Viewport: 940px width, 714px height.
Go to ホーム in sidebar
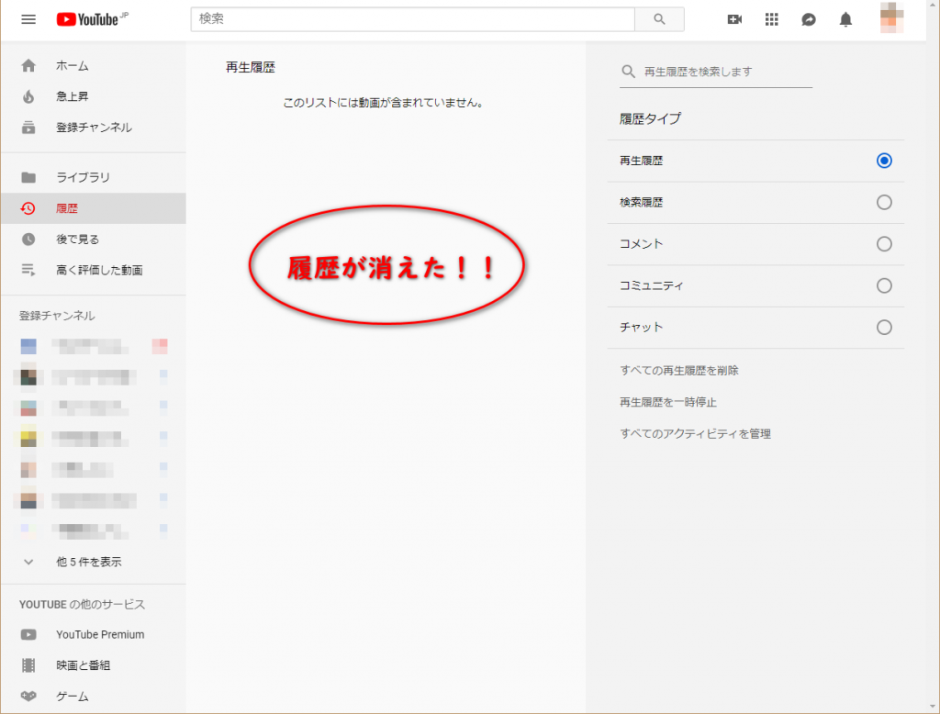(72, 65)
